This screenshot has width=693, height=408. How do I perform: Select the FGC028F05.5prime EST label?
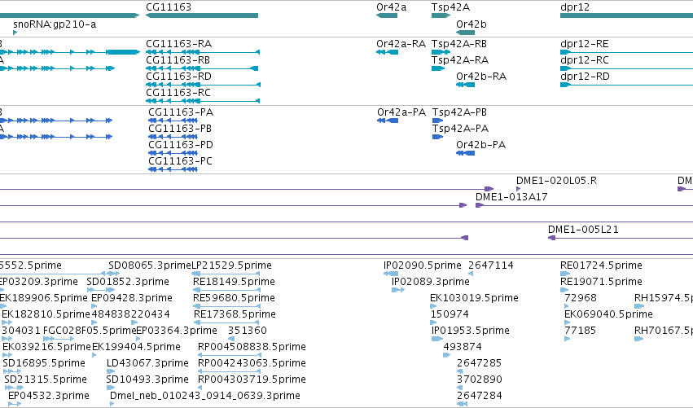[x=90, y=331]
